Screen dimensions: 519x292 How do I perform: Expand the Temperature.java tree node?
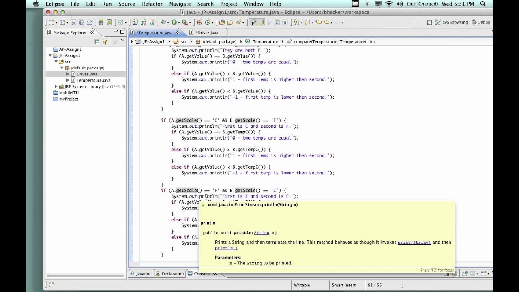(68, 80)
